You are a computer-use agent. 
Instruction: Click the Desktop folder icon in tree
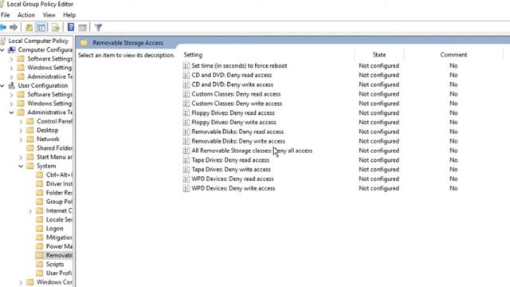30,130
